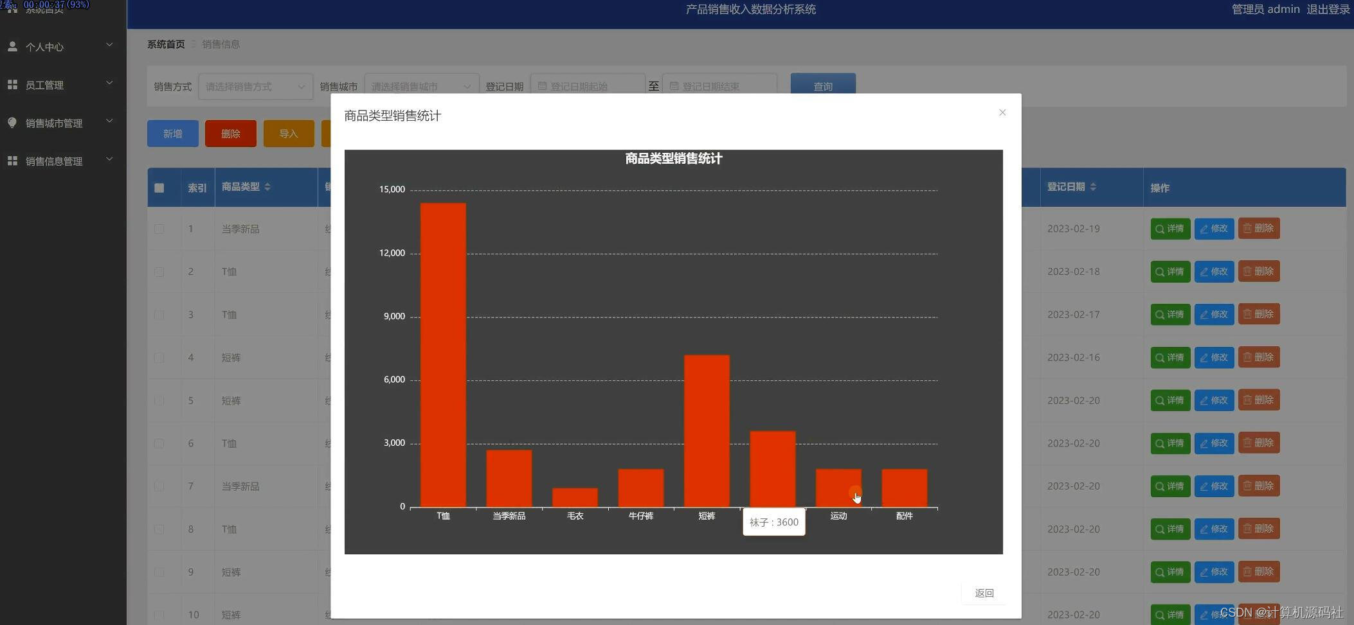This screenshot has width=1354, height=625.
Task: Click 详情 for the 2023-02-16 row
Action: click(x=1170, y=358)
